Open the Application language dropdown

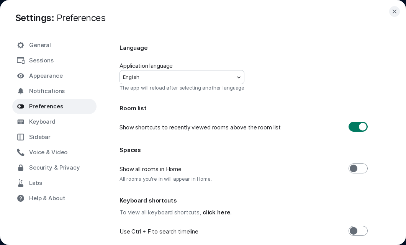coord(182,77)
